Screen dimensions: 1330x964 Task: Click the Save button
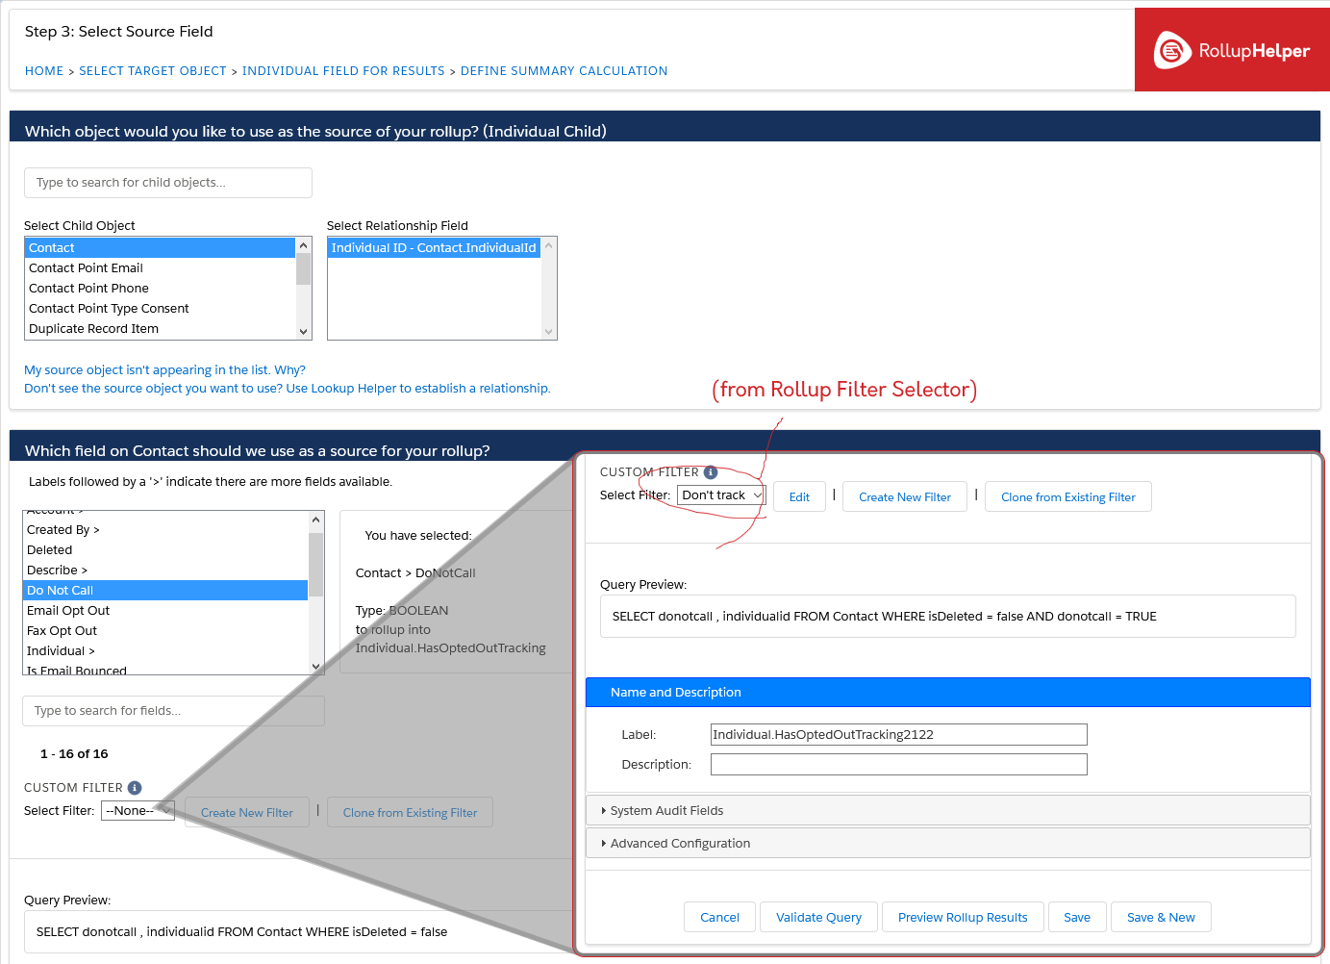pyautogui.click(x=1077, y=918)
